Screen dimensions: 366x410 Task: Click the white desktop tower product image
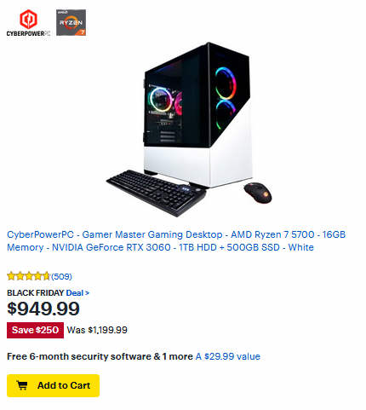click(197, 115)
